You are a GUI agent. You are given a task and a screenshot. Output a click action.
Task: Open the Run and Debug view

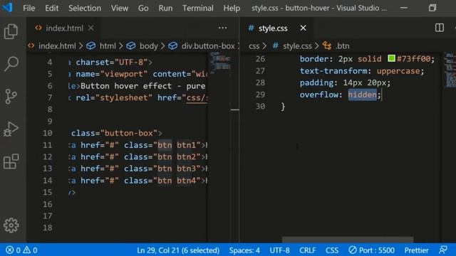pyautogui.click(x=11, y=129)
